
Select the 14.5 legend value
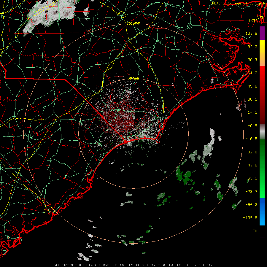click(252, 112)
